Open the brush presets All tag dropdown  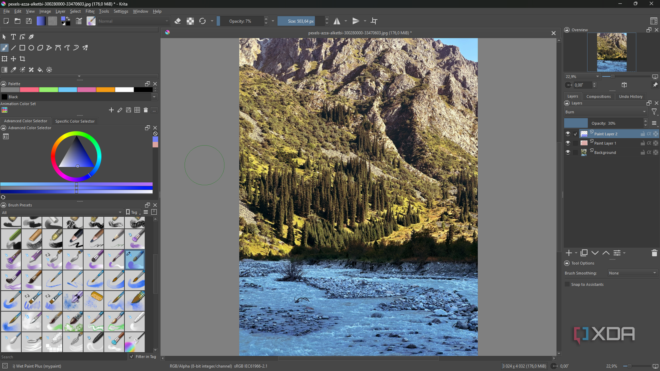click(x=62, y=212)
